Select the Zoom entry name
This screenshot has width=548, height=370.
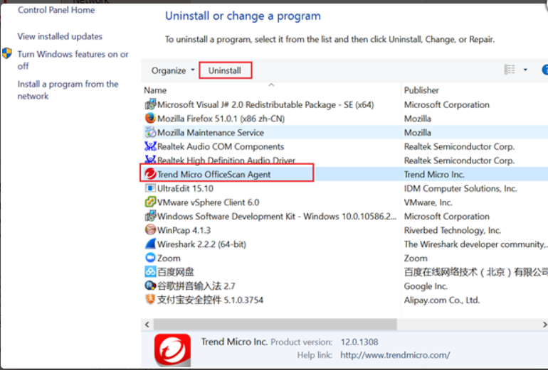[169, 259]
